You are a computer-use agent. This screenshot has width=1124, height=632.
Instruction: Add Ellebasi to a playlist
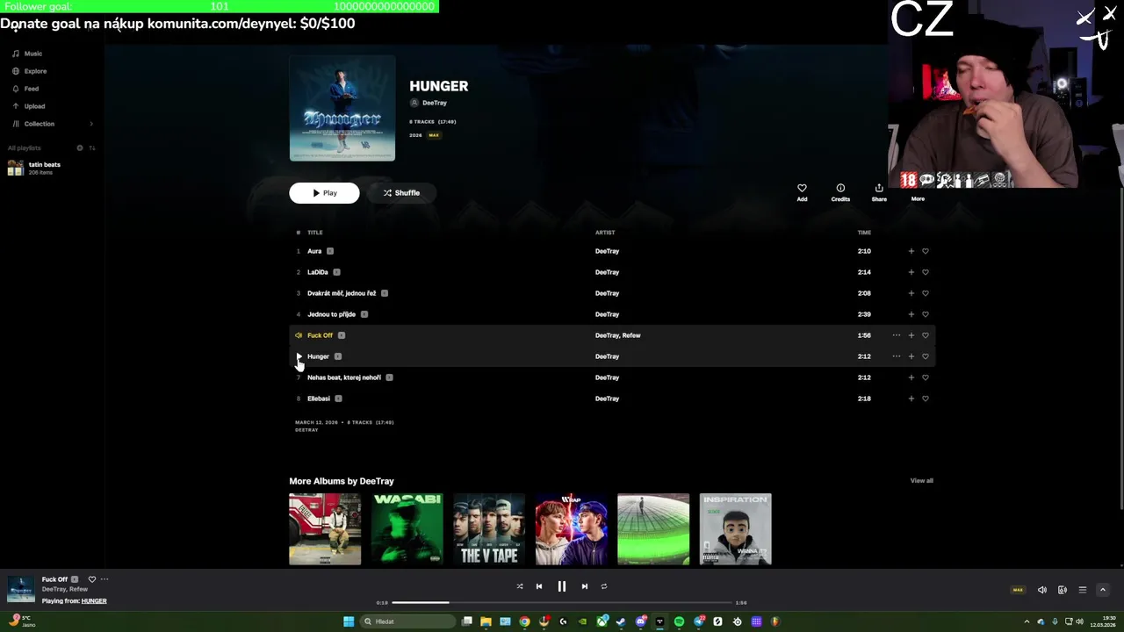pyautogui.click(x=911, y=399)
